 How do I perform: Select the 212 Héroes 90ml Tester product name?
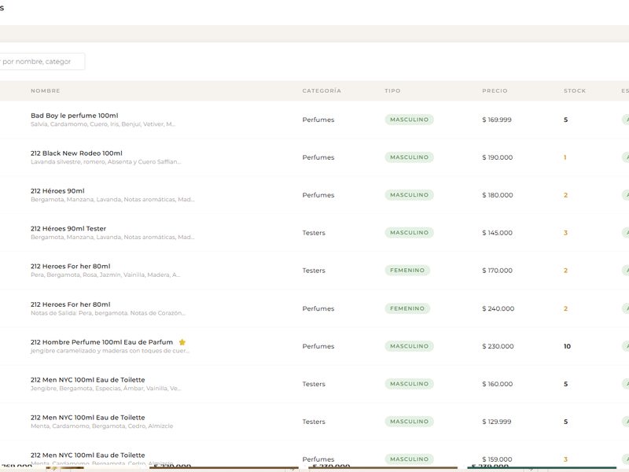[68, 229]
